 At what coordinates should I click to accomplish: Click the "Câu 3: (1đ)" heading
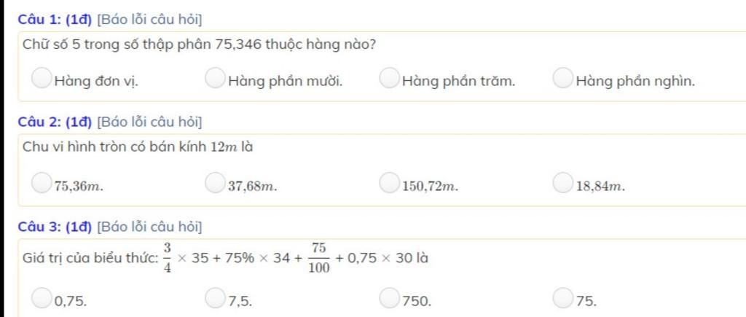pos(55,227)
